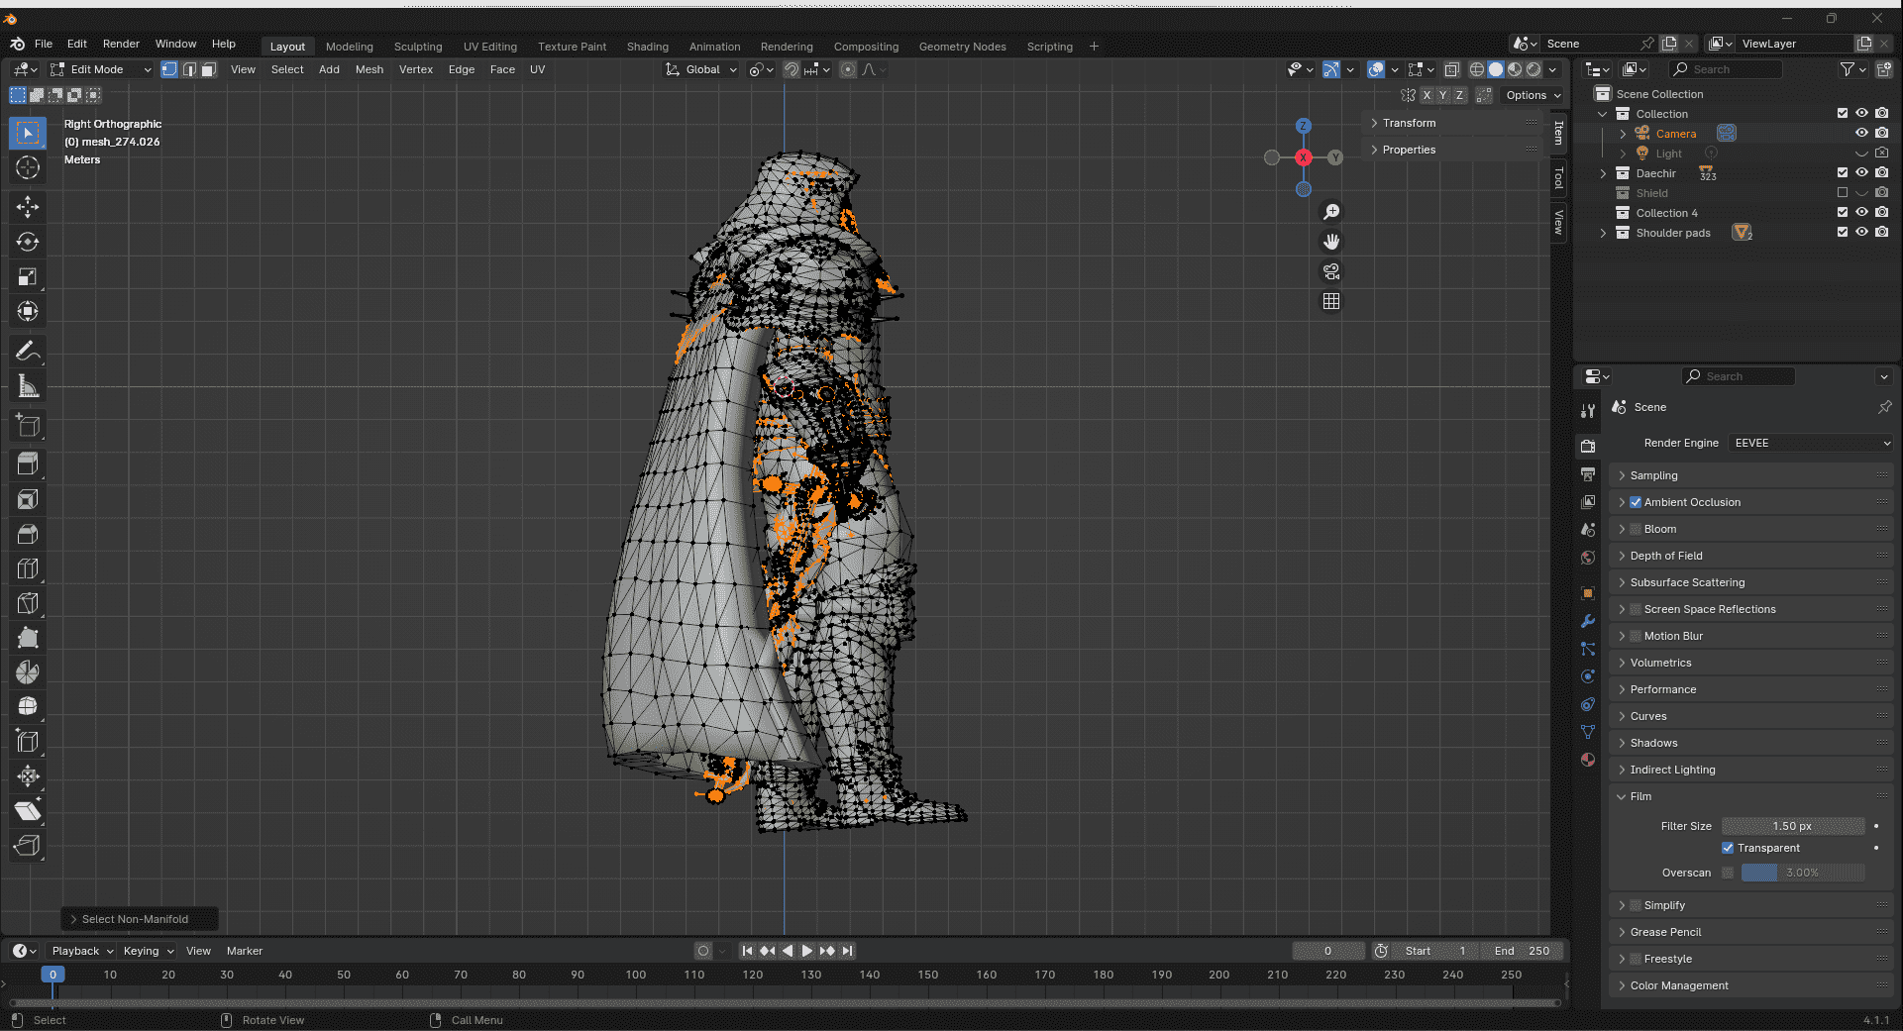Expand the Sampling panel
Viewport: 1903px width, 1031px height.
(x=1751, y=475)
